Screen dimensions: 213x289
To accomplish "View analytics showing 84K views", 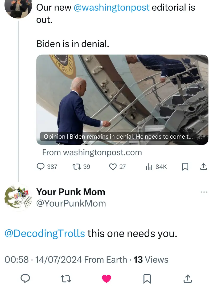I will 149,167.
